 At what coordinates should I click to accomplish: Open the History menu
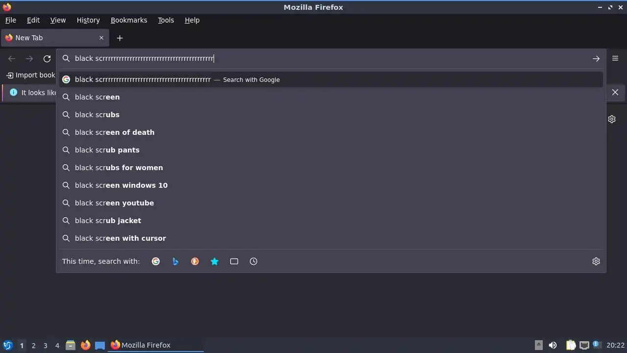tap(88, 20)
